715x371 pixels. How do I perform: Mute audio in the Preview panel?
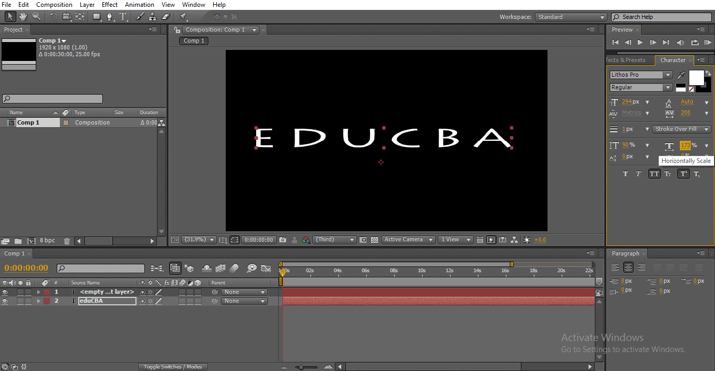click(681, 43)
